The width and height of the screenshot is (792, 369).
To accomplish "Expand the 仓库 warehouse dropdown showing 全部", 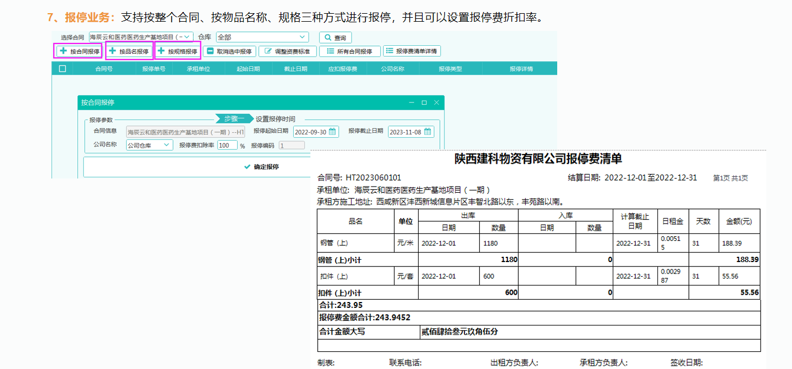I will [x=262, y=37].
